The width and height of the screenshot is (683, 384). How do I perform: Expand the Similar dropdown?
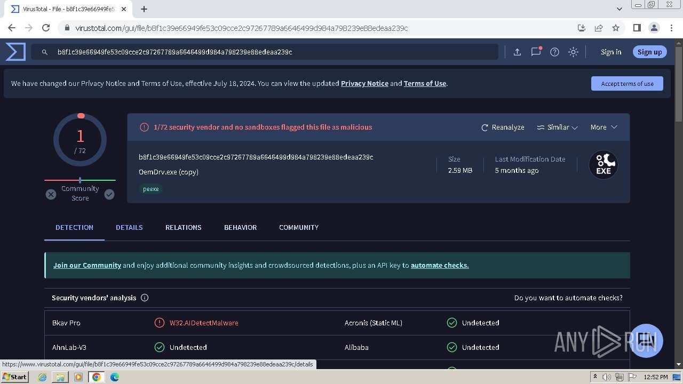point(557,127)
